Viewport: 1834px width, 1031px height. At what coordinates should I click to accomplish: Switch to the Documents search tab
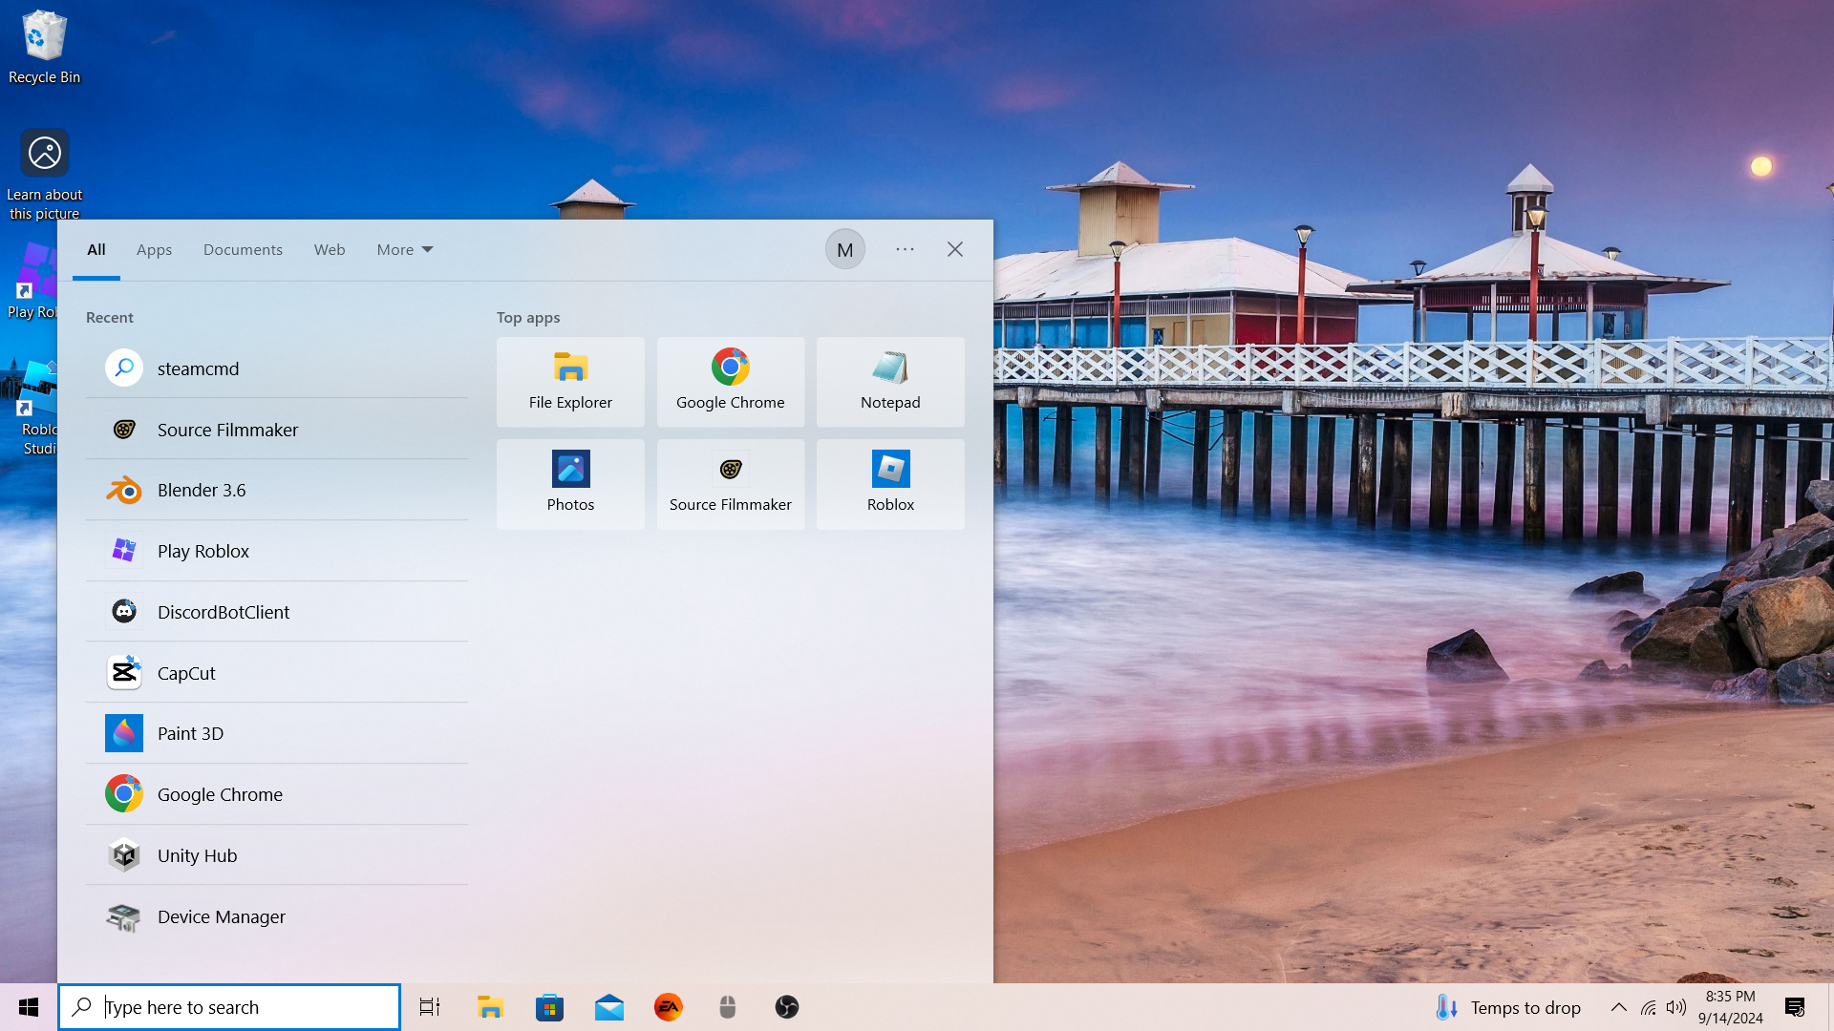[x=243, y=249]
